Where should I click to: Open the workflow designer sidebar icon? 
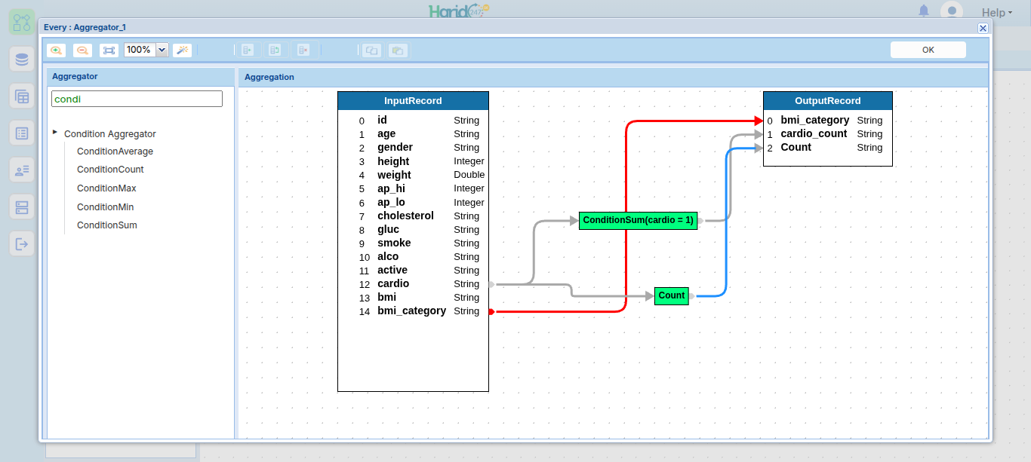click(22, 22)
